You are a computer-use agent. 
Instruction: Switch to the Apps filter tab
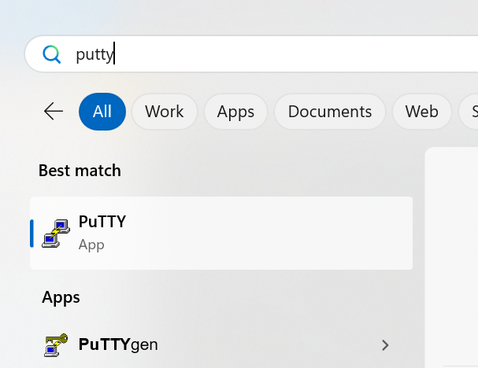235,112
